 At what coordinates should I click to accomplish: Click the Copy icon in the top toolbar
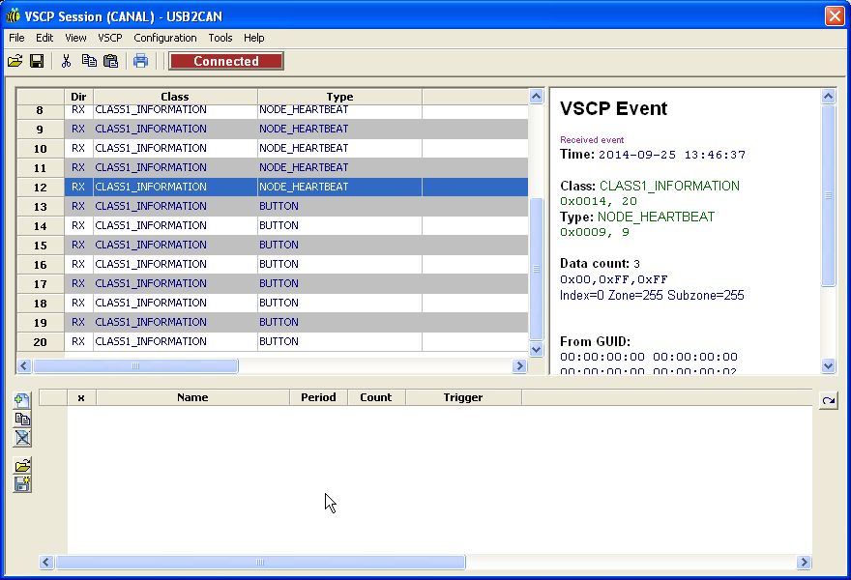coord(89,61)
